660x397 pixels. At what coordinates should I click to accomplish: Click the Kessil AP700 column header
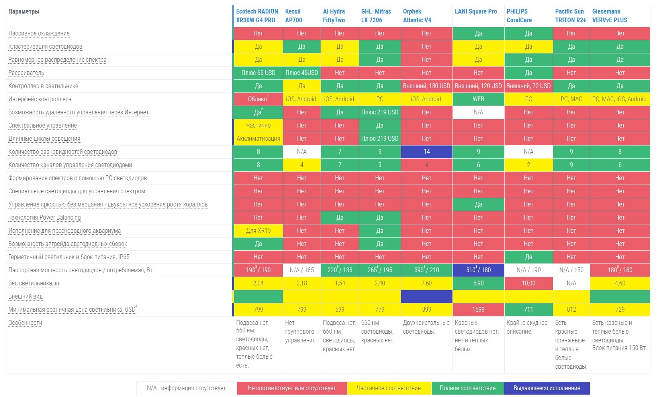pyautogui.click(x=294, y=16)
